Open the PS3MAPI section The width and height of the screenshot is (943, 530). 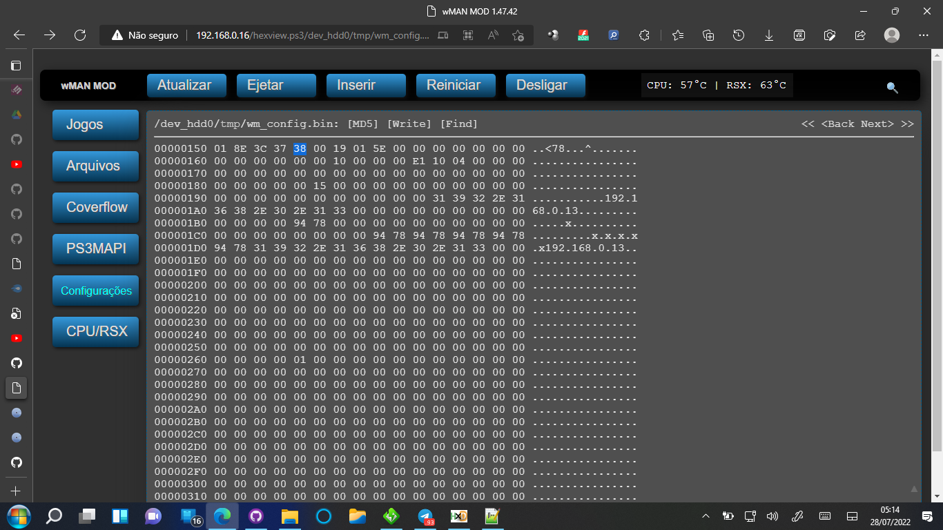(x=95, y=249)
